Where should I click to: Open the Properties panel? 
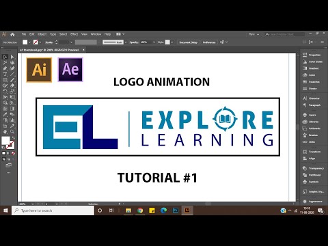click(x=312, y=55)
